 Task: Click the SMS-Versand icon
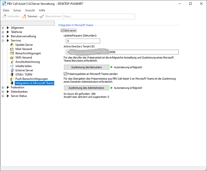click(12, 58)
